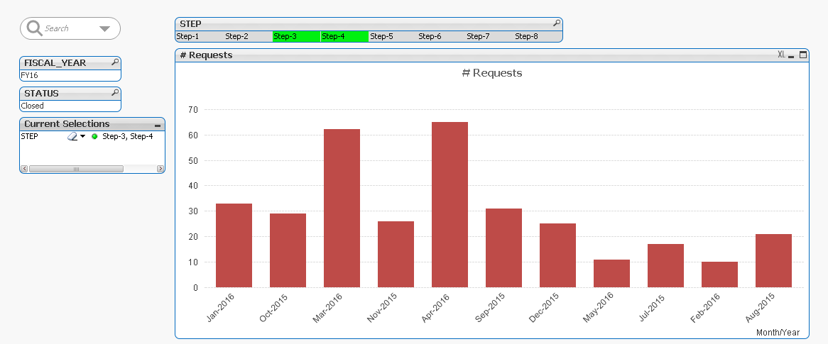Open search in FISCAL_YEAR list box
This screenshot has width=828, height=344.
(x=115, y=62)
